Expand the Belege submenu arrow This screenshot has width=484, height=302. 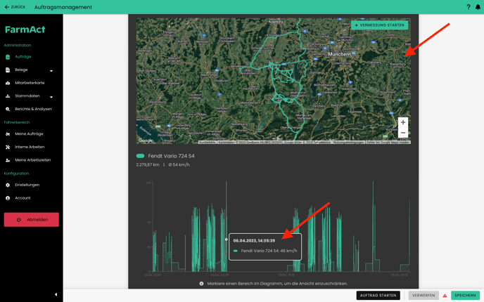pyautogui.click(x=51, y=71)
